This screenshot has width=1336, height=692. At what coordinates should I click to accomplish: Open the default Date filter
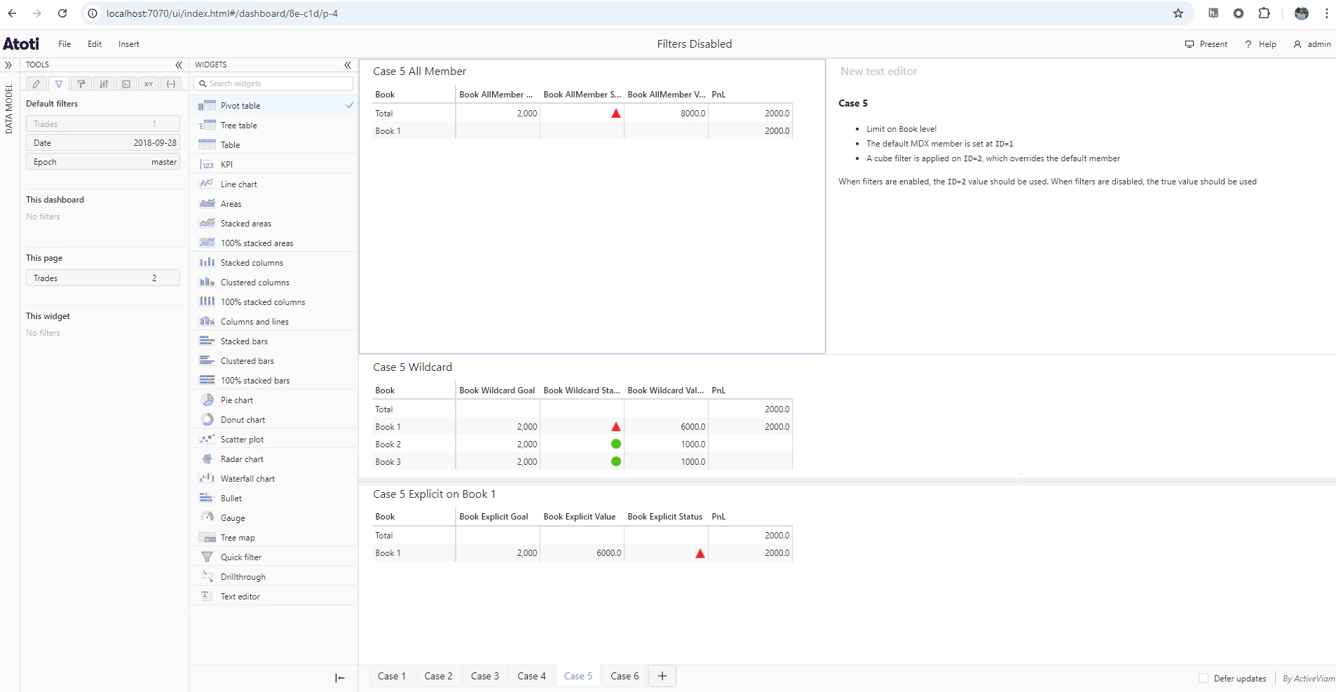coord(103,142)
